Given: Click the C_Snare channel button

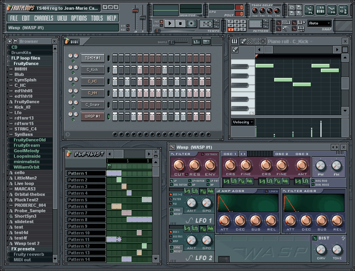Looking at the screenshot, I should (93, 104).
